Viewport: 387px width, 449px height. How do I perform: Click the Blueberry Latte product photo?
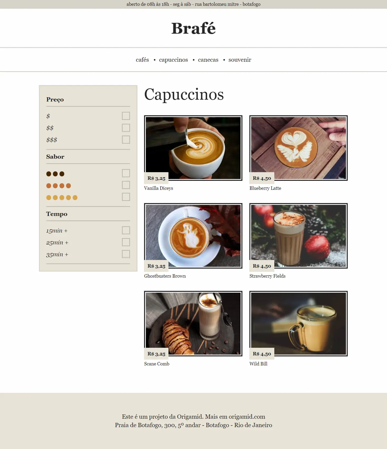[x=299, y=148]
